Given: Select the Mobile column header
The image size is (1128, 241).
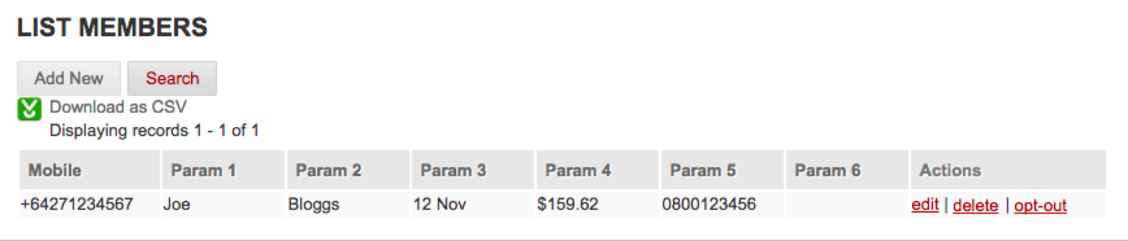Looking at the screenshot, I should [55, 170].
